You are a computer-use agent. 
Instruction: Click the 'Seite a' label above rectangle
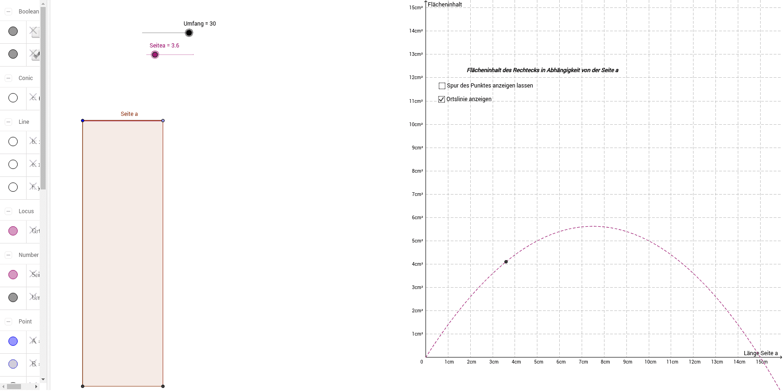129,114
